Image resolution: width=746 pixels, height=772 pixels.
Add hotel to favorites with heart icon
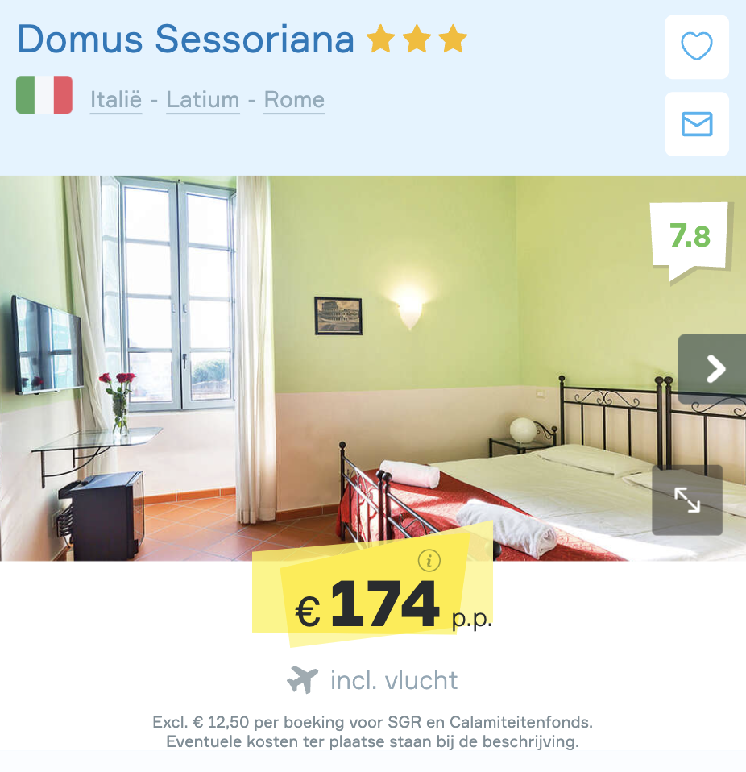696,47
